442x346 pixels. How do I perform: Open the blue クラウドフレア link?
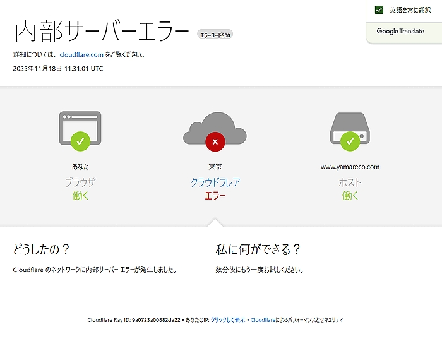[x=215, y=182]
